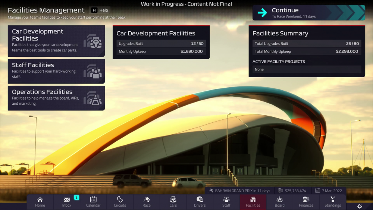Click the date calendar icon in status bar
This screenshot has width=373, height=210.
click(x=317, y=191)
